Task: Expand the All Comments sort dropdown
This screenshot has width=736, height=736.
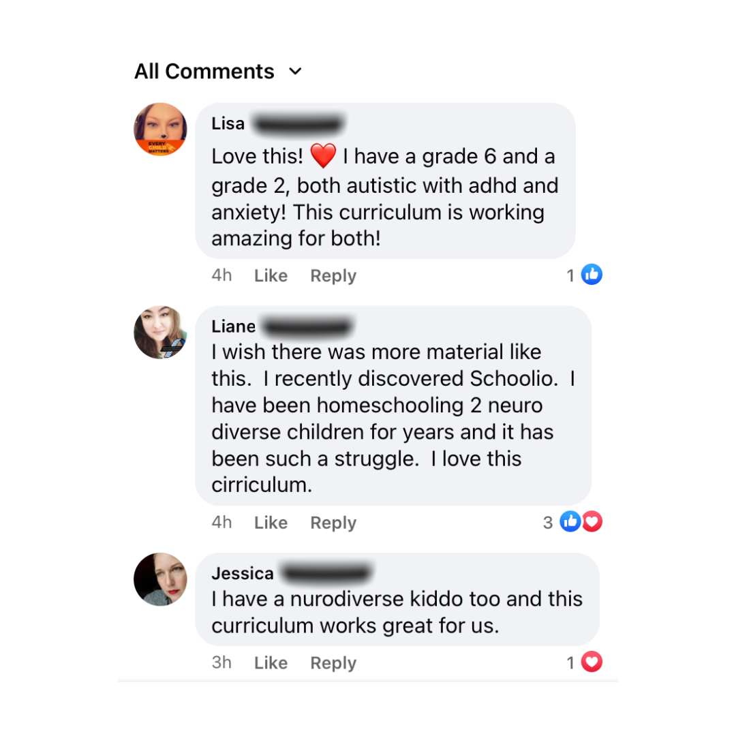Action: pos(204,72)
